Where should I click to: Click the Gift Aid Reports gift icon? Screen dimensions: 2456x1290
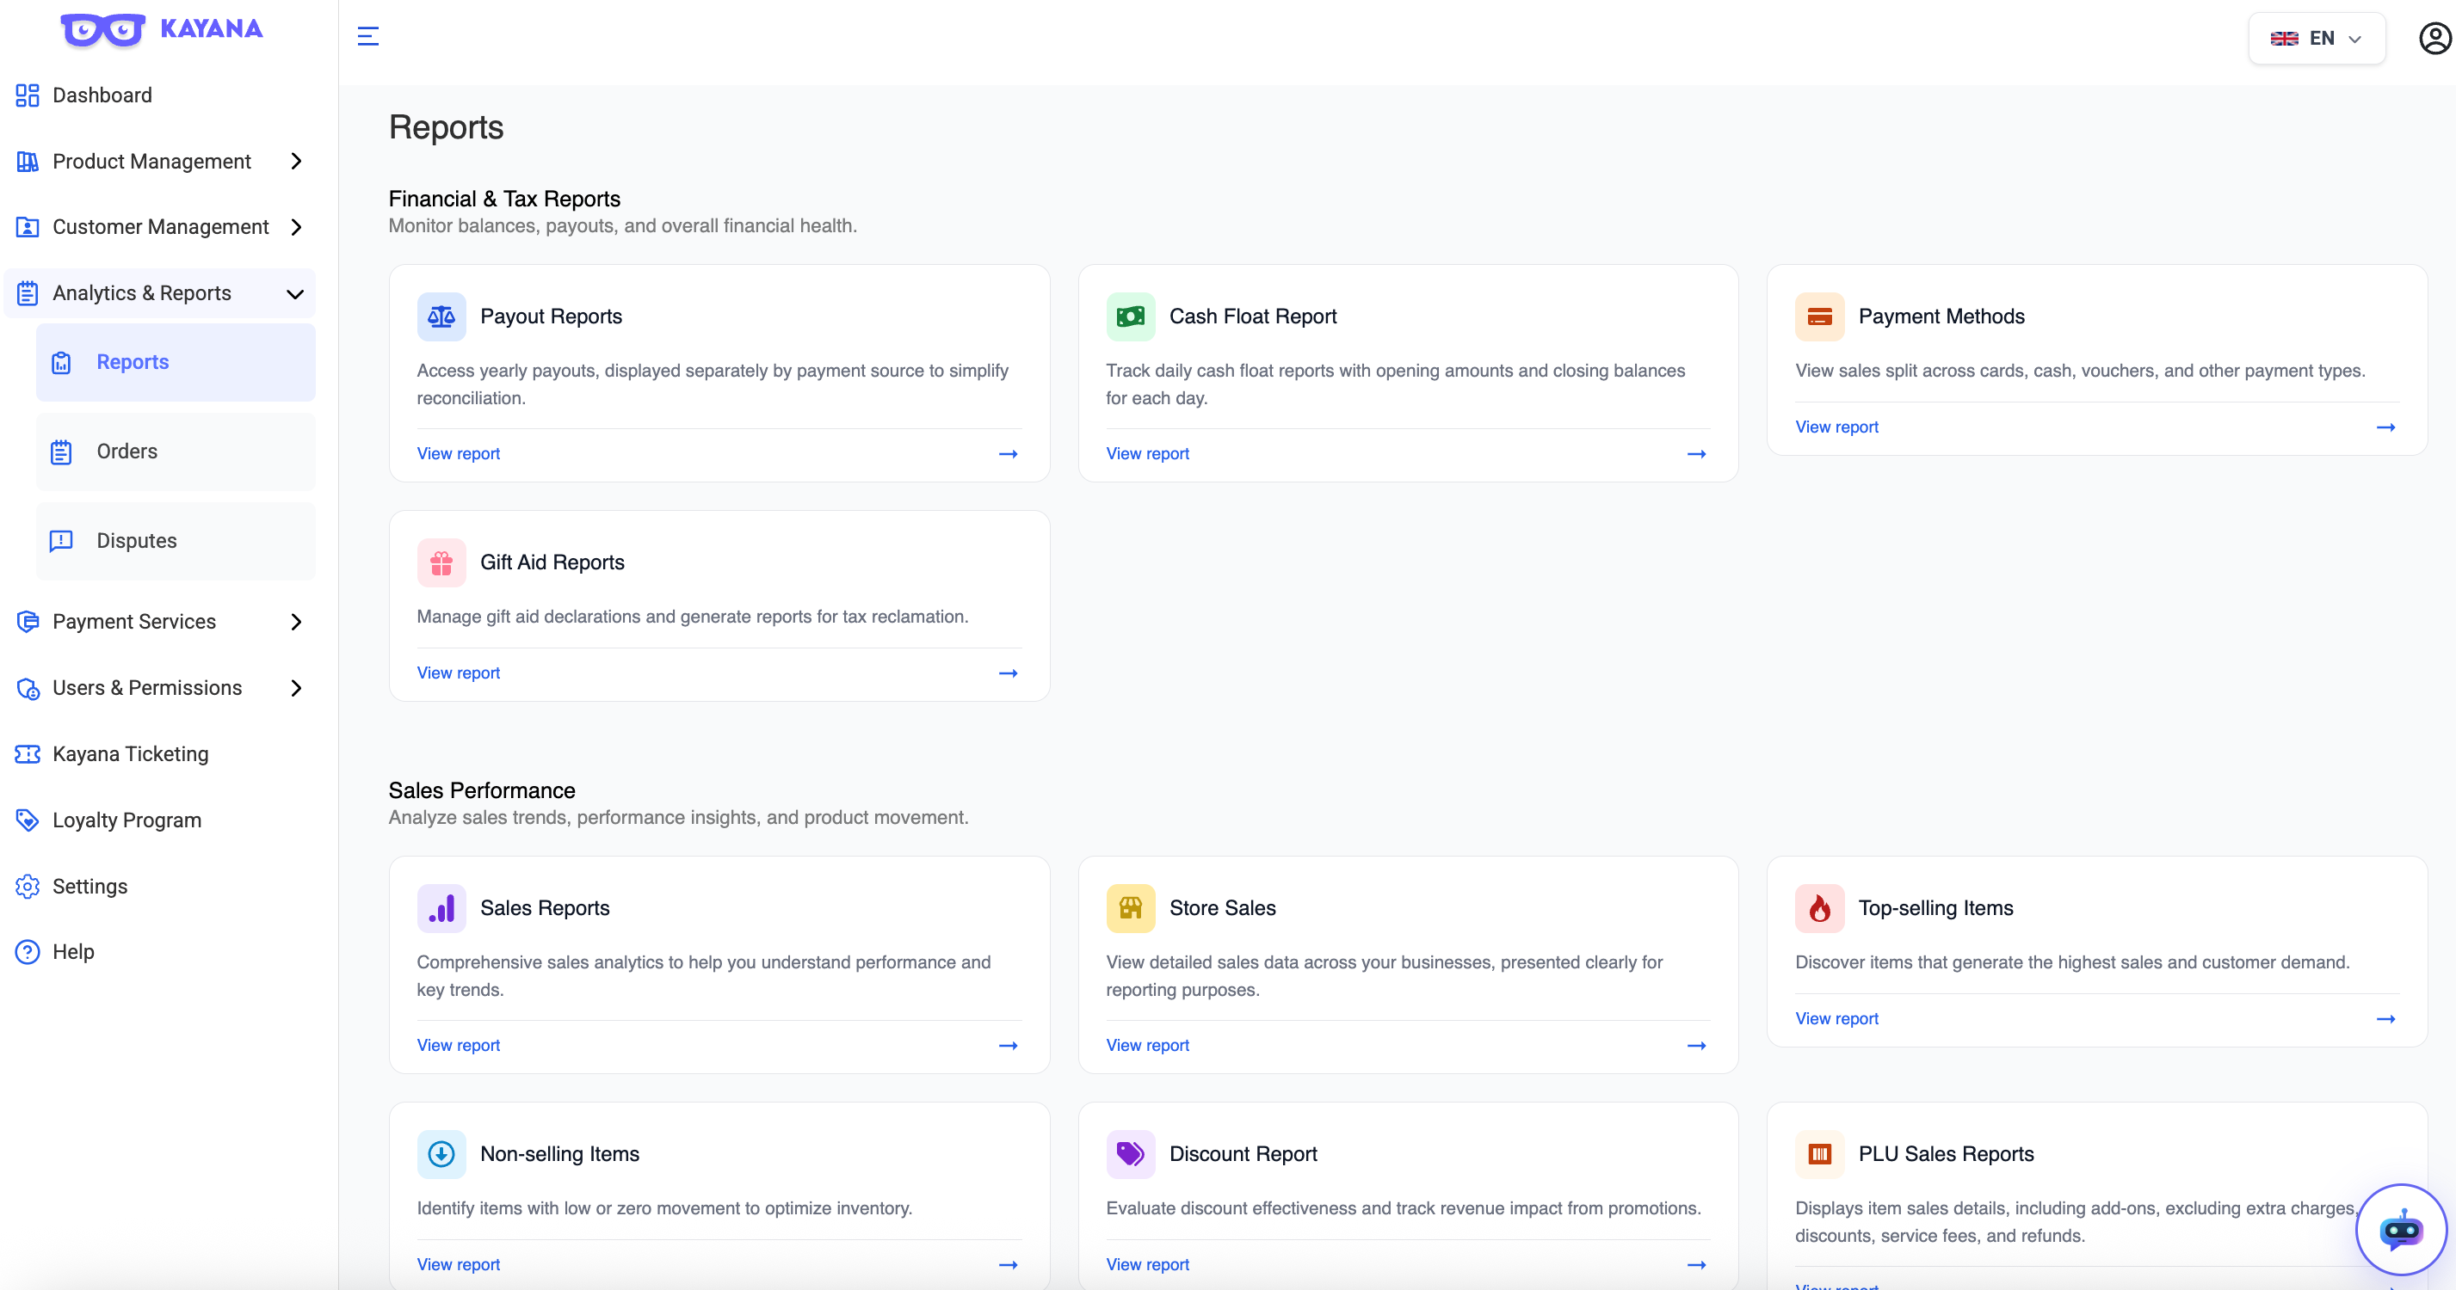coord(441,562)
